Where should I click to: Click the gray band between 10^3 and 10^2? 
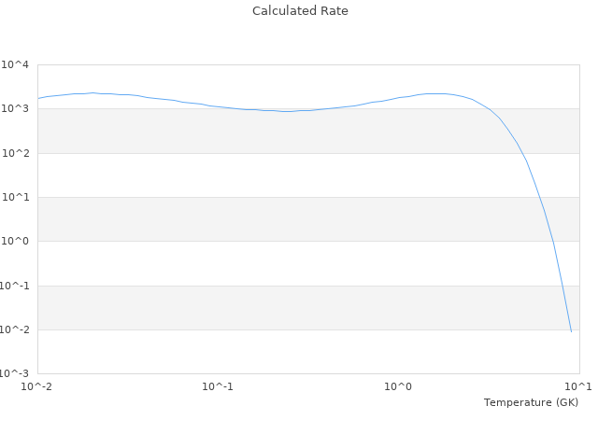coord(280,131)
